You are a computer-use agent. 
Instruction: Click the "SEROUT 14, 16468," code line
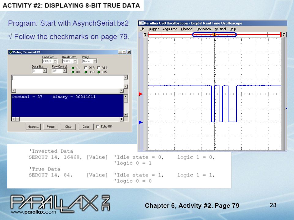pos(55,157)
